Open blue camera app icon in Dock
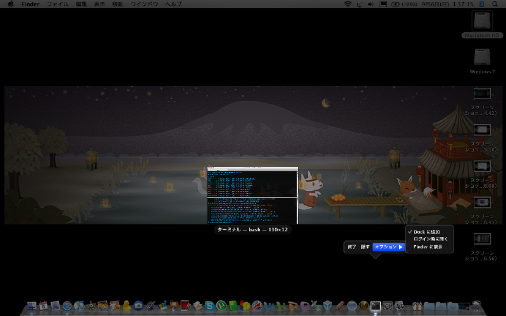 [139, 305]
